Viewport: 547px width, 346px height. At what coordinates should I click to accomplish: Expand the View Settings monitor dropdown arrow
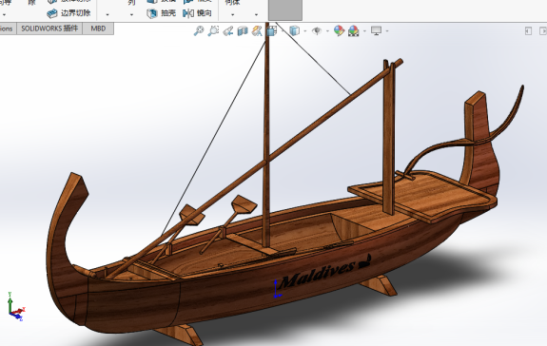click(387, 31)
